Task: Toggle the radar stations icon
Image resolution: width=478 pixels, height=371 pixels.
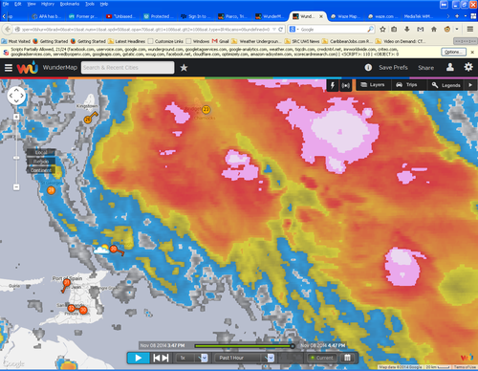Action: pos(345,85)
